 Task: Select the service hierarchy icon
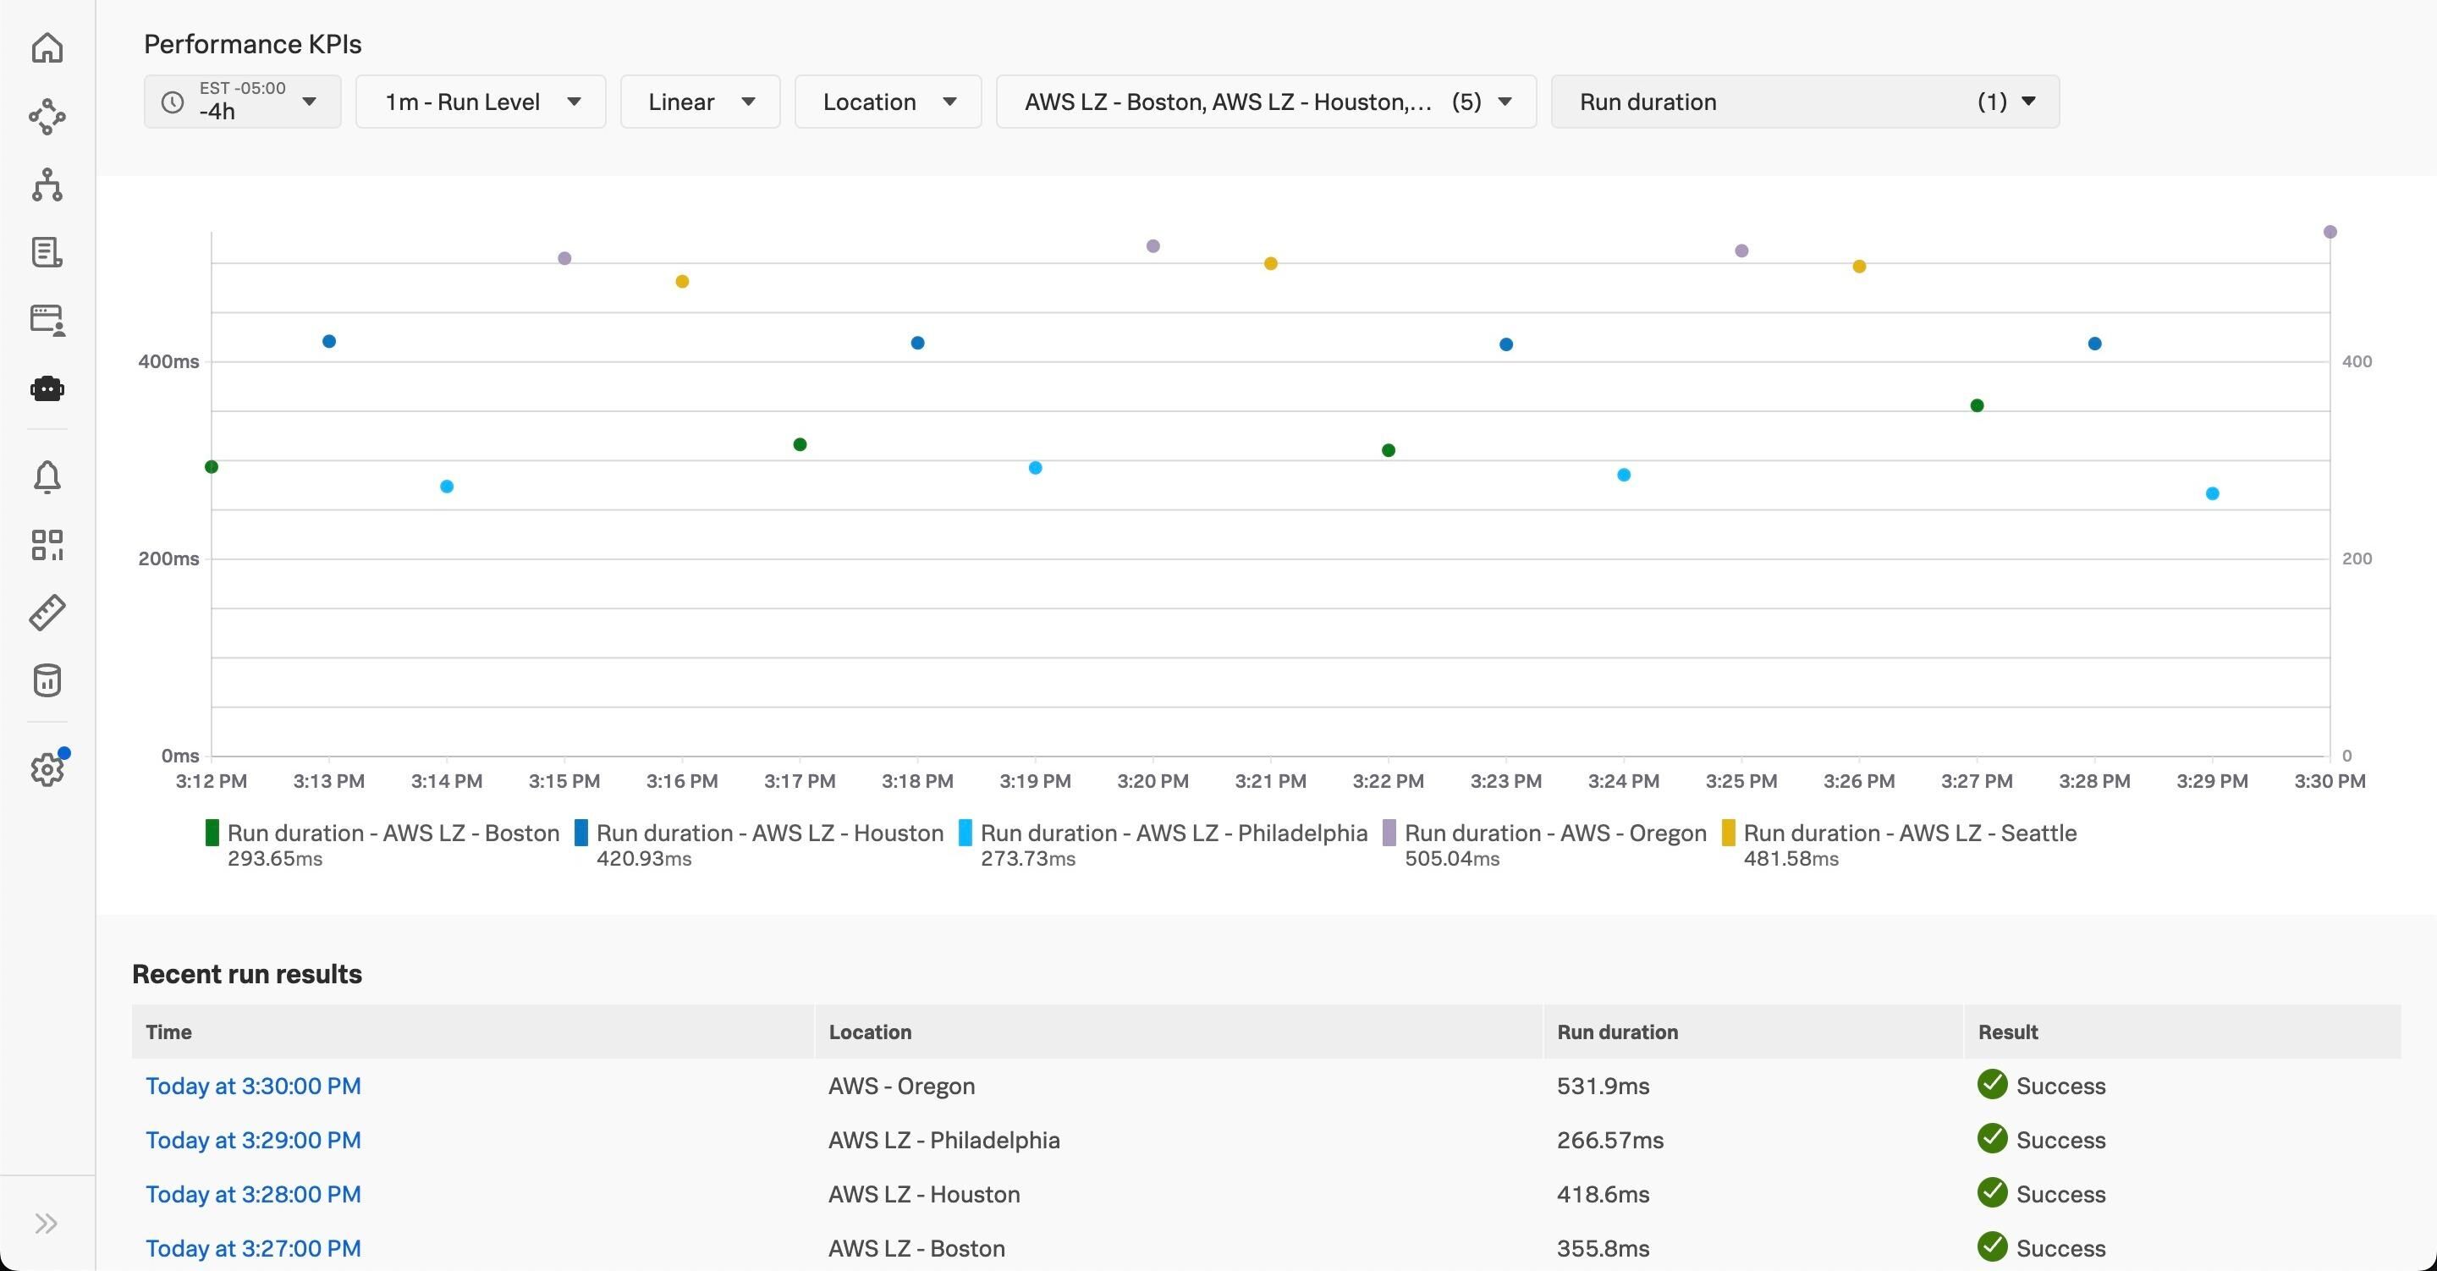47,184
